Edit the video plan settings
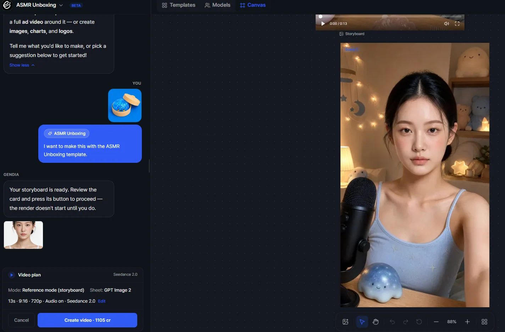The image size is (505, 332). 102,301
